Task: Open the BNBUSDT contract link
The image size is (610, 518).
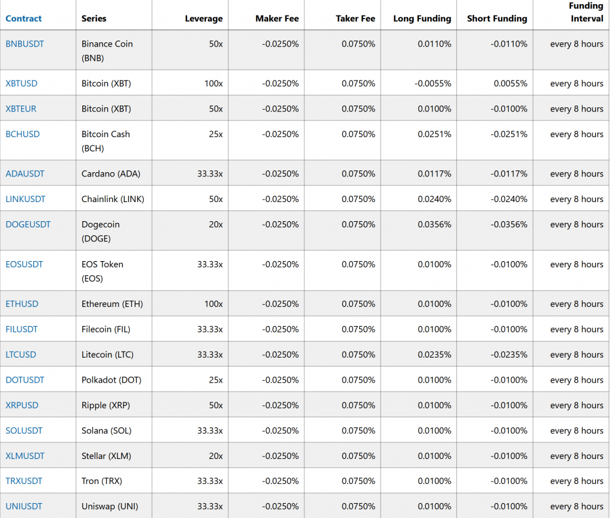Action: click(x=24, y=44)
